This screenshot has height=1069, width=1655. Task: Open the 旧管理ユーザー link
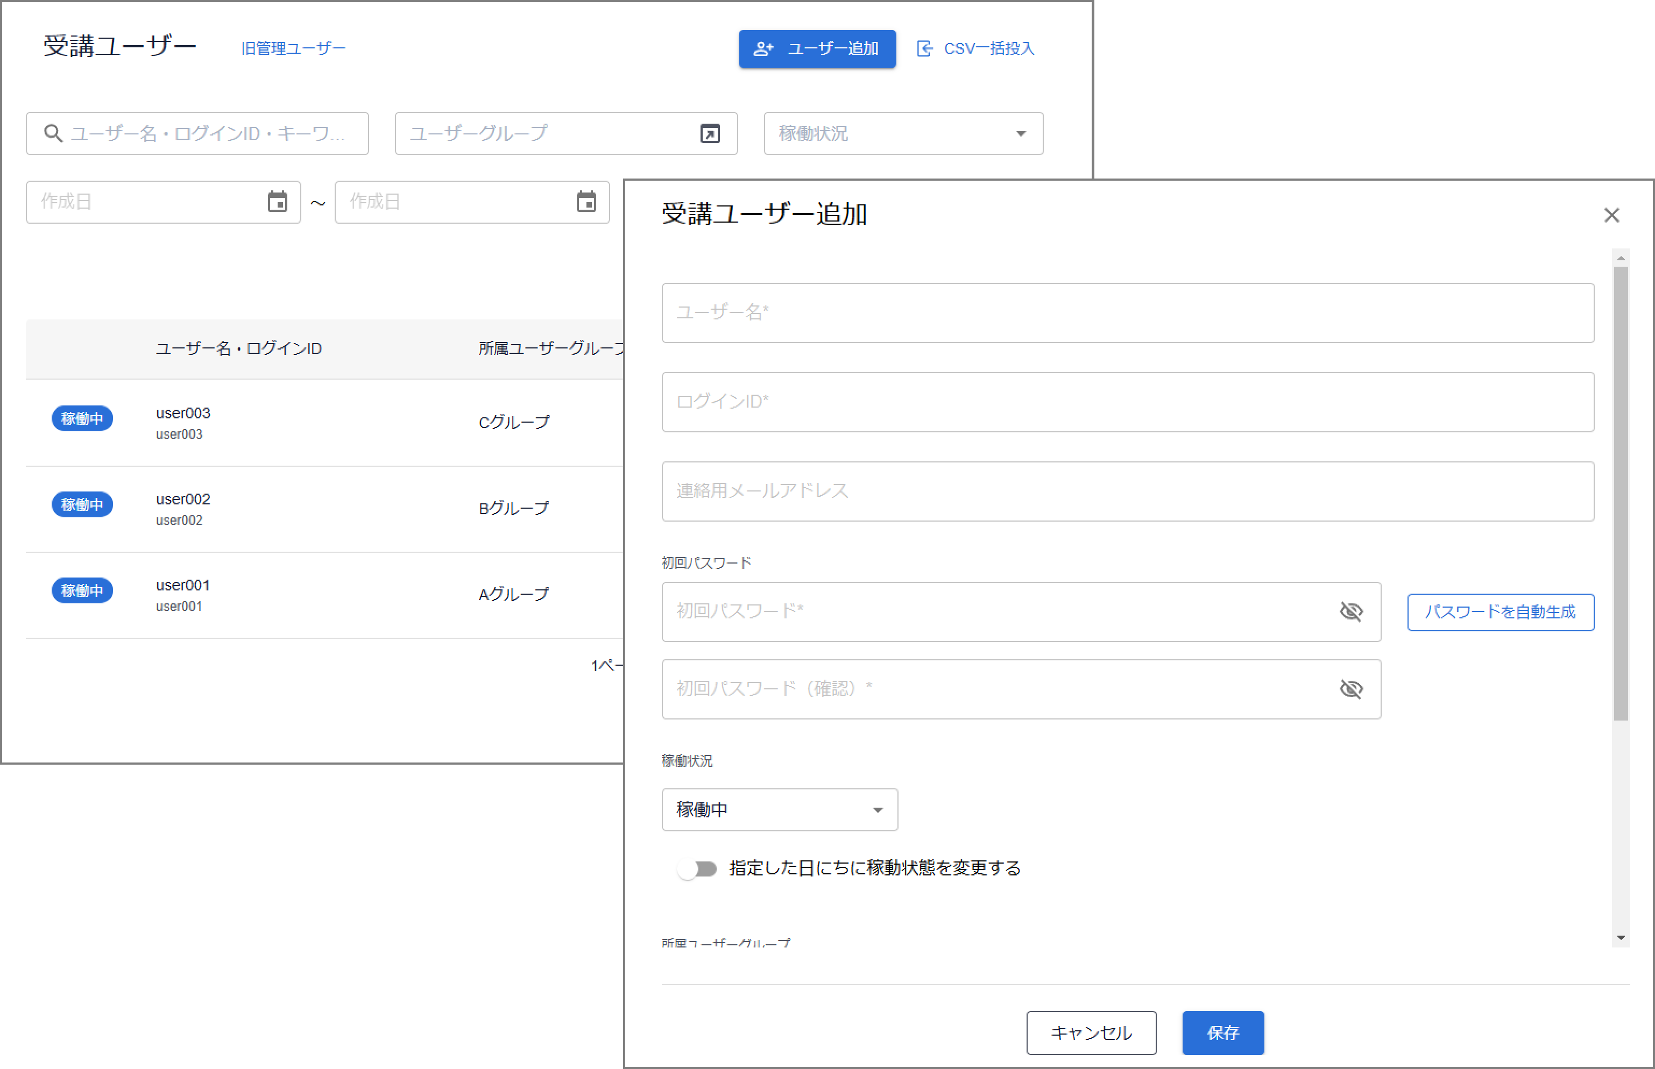[x=293, y=48]
